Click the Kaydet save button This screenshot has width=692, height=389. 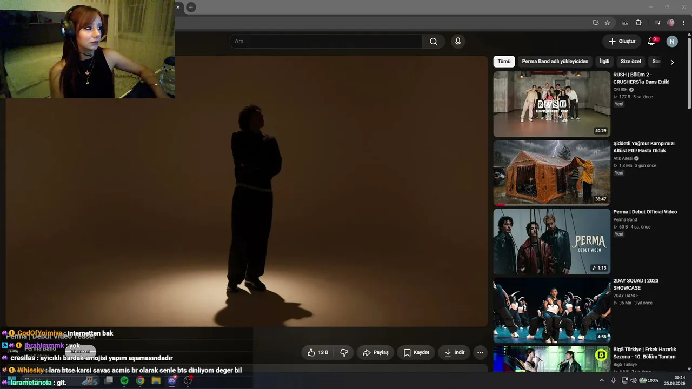pos(416,352)
